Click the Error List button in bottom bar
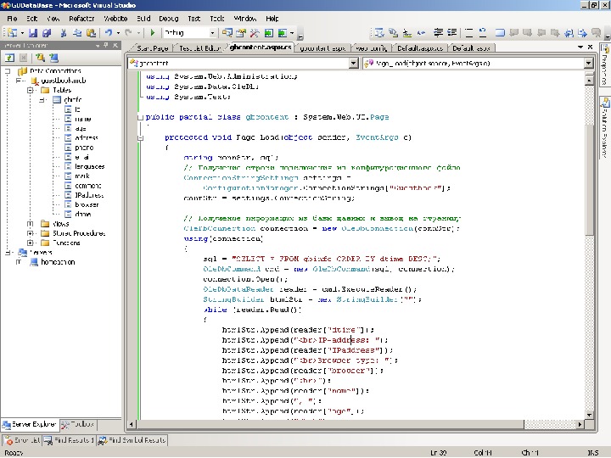The height and width of the screenshot is (458, 611). tap(23, 440)
